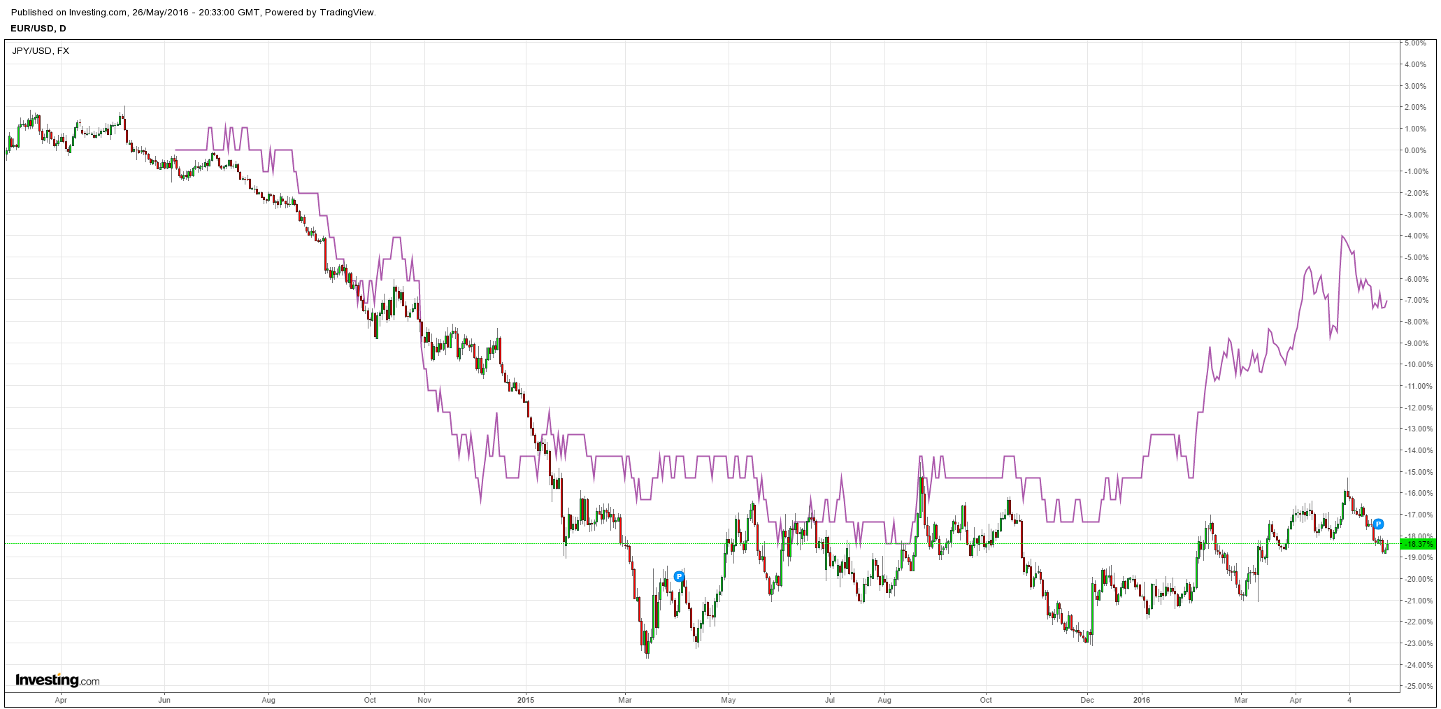Select the Dec label on the time axis
Image resolution: width=1441 pixels, height=709 pixels.
point(1087,699)
